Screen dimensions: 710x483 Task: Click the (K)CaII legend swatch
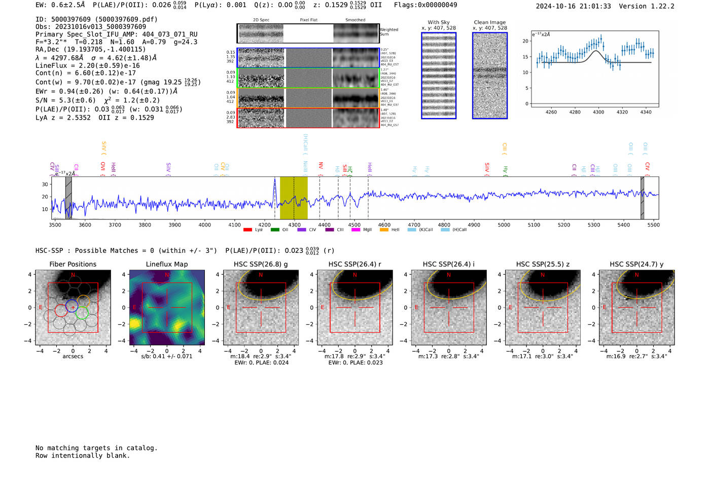pos(411,230)
